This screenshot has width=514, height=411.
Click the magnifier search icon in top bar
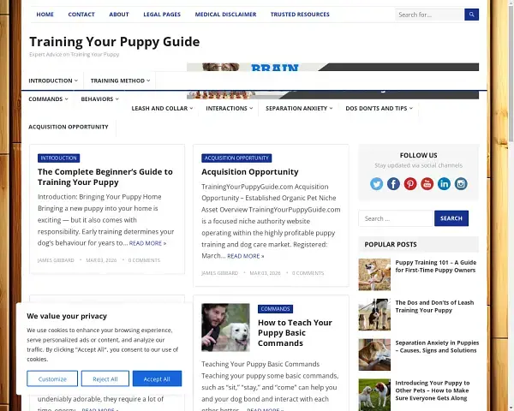pos(471,15)
